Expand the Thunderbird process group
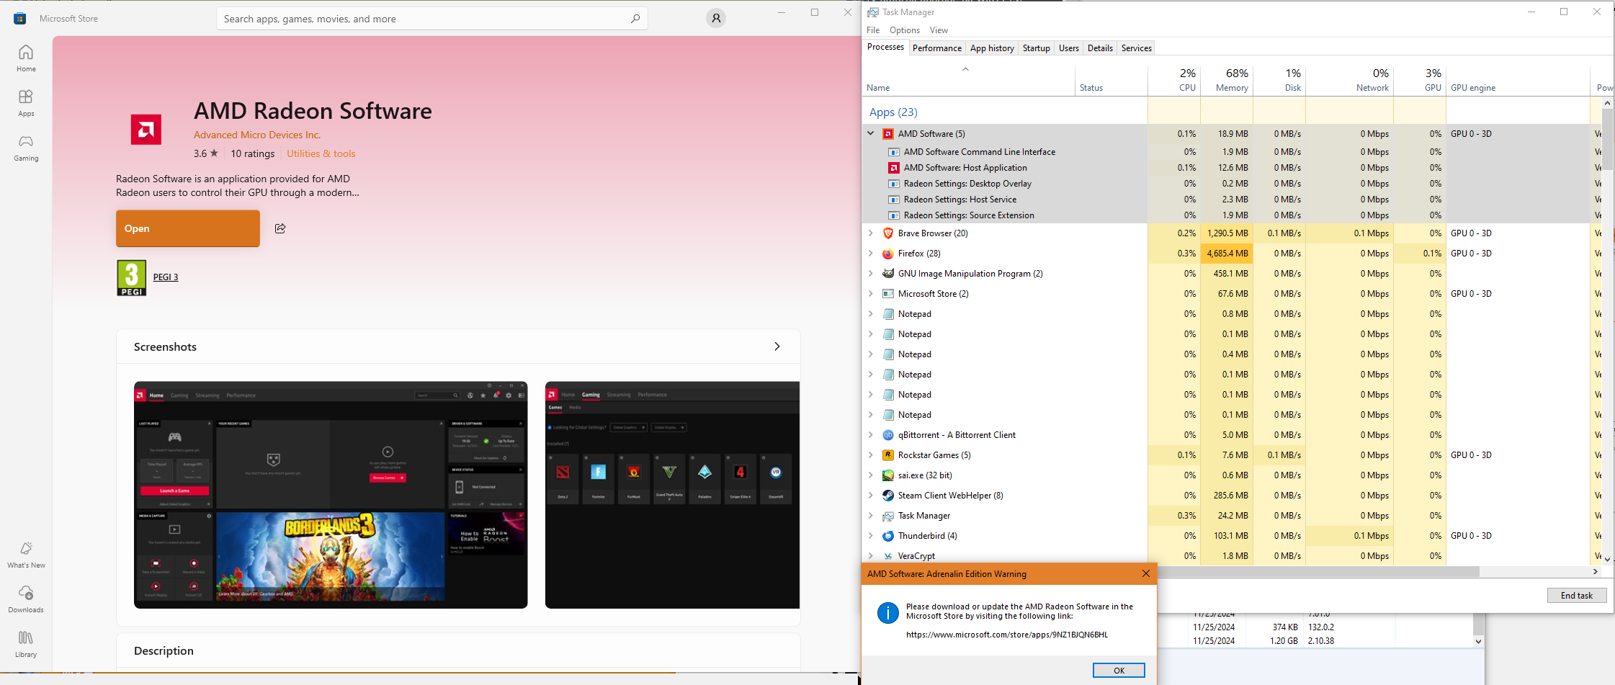 click(x=871, y=536)
